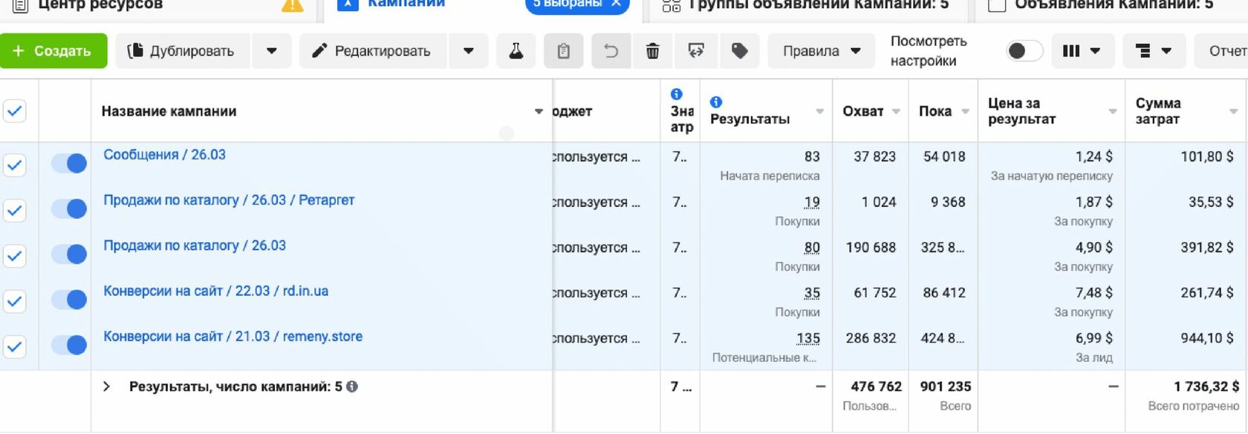1248x434 pixels.
Task: Click the warning triangle in Центр ресурсов
Action: [x=293, y=6]
